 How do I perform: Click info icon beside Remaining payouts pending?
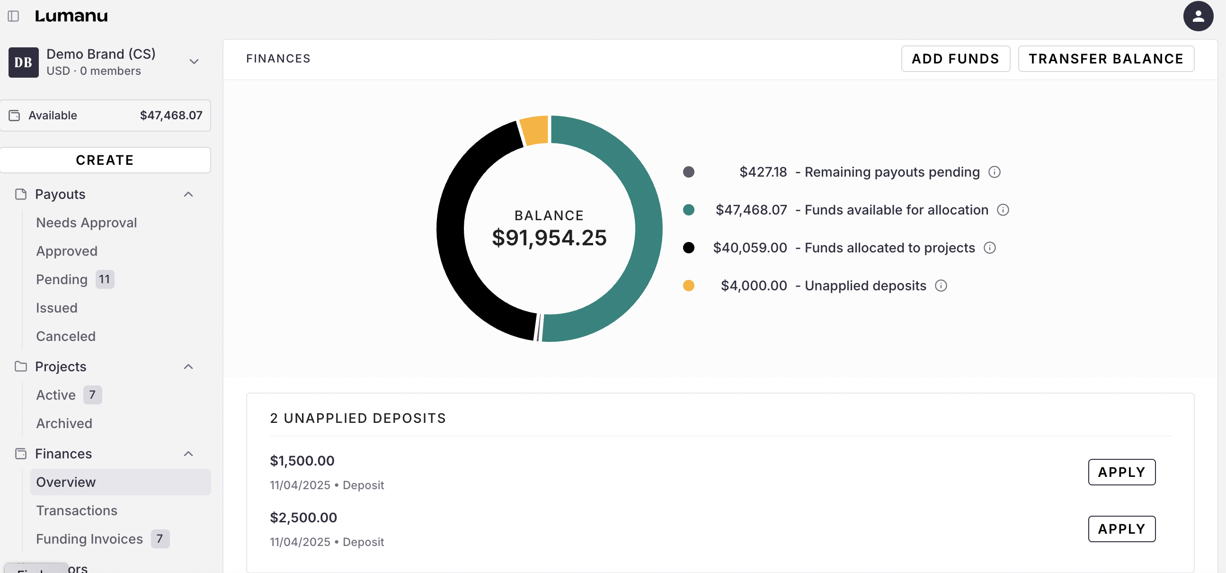994,172
